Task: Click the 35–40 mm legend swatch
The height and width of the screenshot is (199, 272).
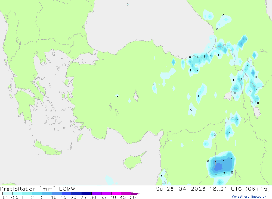Action: 106,194
